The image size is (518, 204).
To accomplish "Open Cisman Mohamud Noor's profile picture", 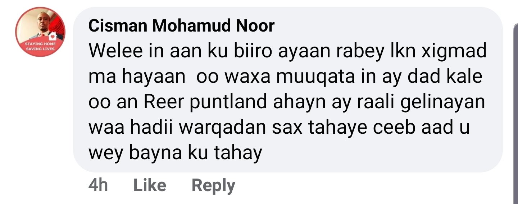I will tap(40, 32).
